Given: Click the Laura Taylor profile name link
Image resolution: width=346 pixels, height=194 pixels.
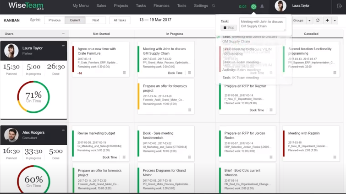Looking at the screenshot, I should [301, 6].
